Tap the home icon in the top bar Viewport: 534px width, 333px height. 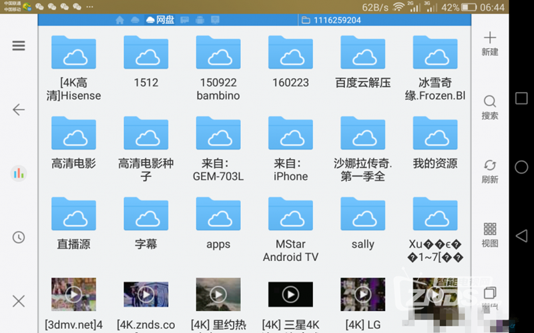click(x=120, y=20)
